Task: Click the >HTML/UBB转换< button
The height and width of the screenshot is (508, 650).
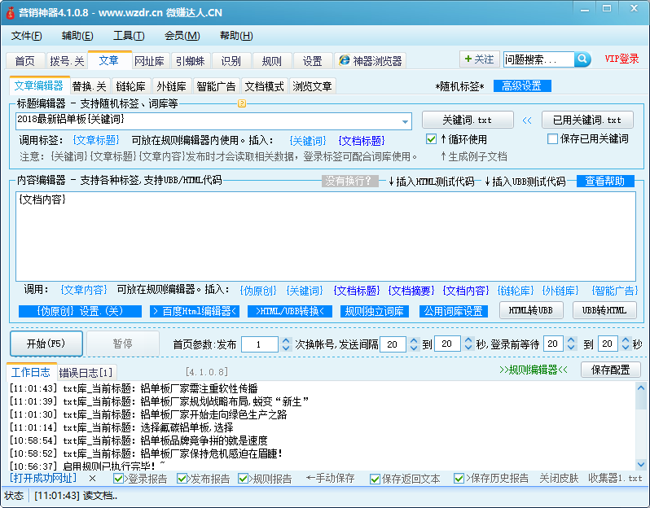Action: [290, 311]
